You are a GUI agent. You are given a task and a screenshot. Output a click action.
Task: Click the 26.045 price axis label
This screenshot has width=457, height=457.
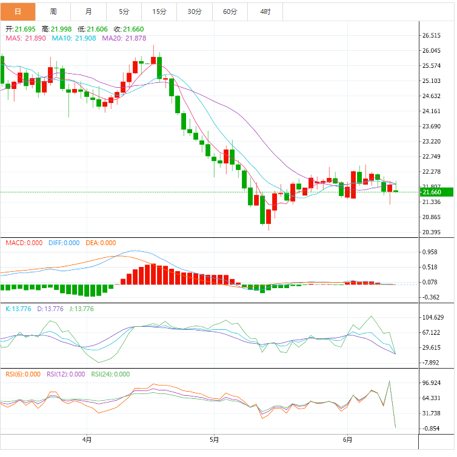[432, 51]
